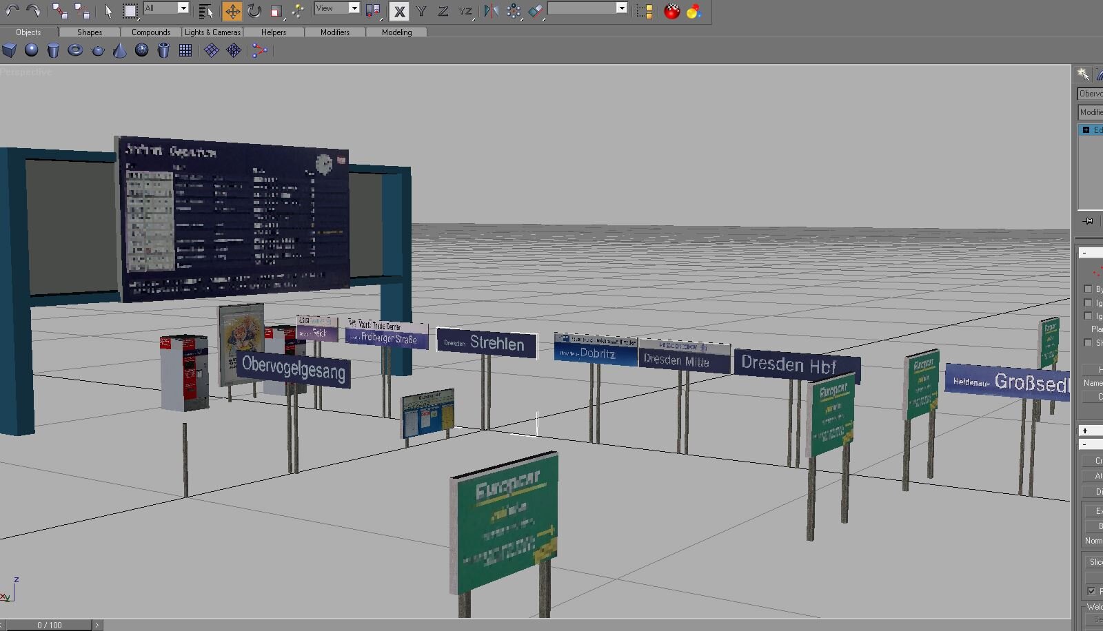1103x631 pixels.
Task: Pick the rectangular Selection Region tool
Action: [130, 11]
